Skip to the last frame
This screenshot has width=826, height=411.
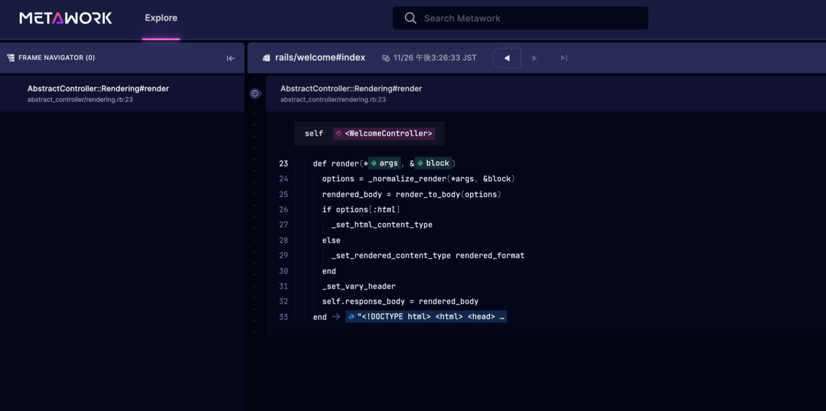point(563,59)
